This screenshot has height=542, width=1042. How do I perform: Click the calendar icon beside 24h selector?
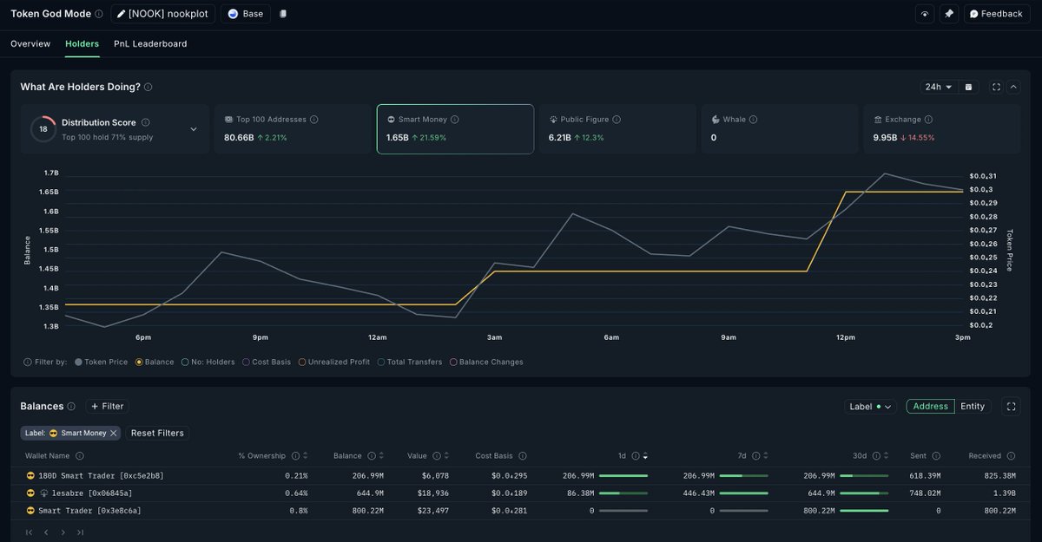[x=969, y=87]
